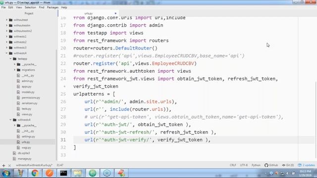Viewport: 317px width, 178px height.
Task: Click file icon of manage.py
Action: pyautogui.click(x=14, y=159)
